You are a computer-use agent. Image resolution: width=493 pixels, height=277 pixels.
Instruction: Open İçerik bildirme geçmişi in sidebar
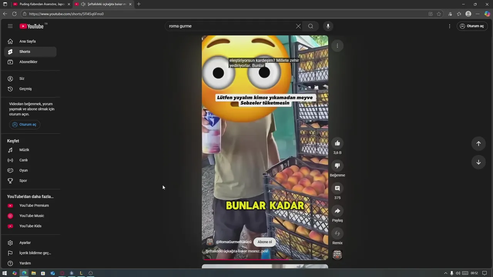tap(30, 253)
